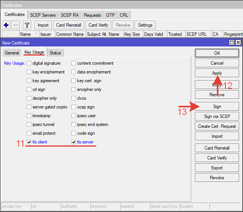Open the filter funnel icon
This screenshot has width=243, height=212.
pyautogui.click(x=27, y=25)
